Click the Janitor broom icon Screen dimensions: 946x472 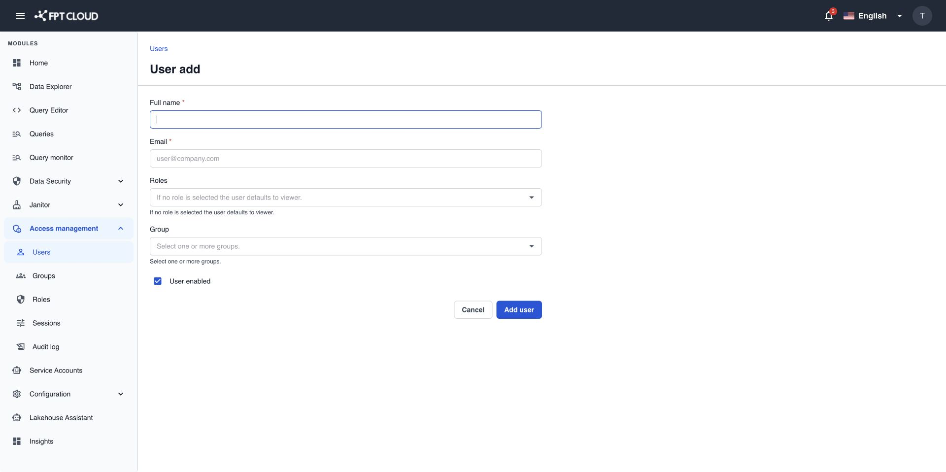click(x=17, y=205)
